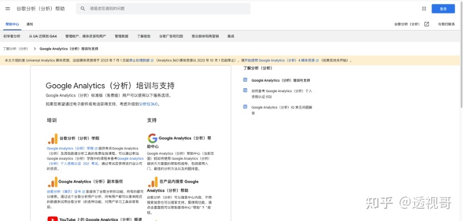Click the 谷歌分析（分析）帮助 header title

click(x=41, y=9)
